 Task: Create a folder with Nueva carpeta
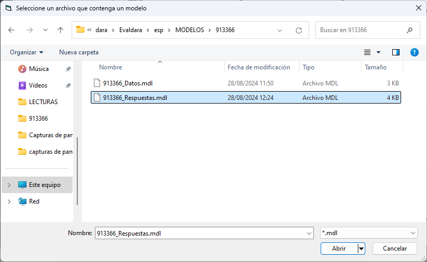(79, 52)
